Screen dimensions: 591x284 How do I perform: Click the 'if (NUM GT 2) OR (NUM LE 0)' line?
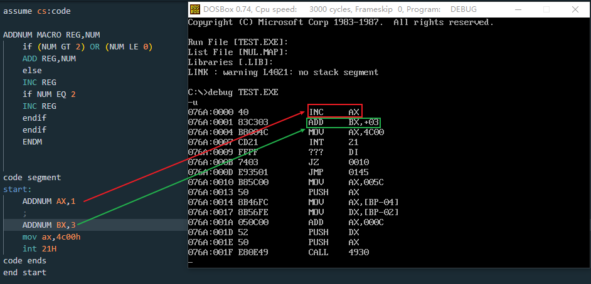pos(87,47)
